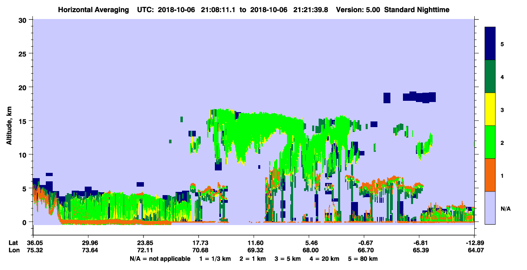Click longitude value 65.39

(419, 250)
